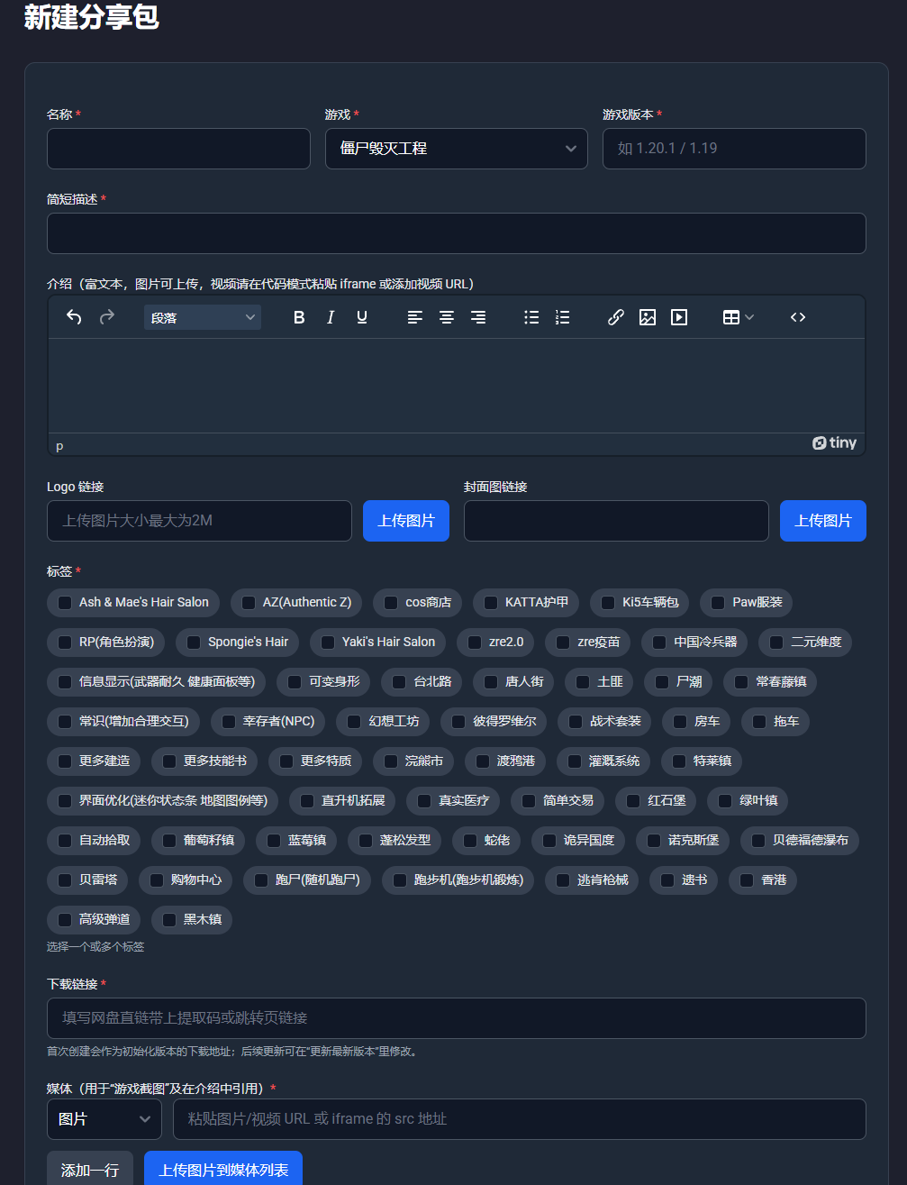This screenshot has width=907, height=1185.
Task: Open the source code view
Action: click(x=798, y=317)
